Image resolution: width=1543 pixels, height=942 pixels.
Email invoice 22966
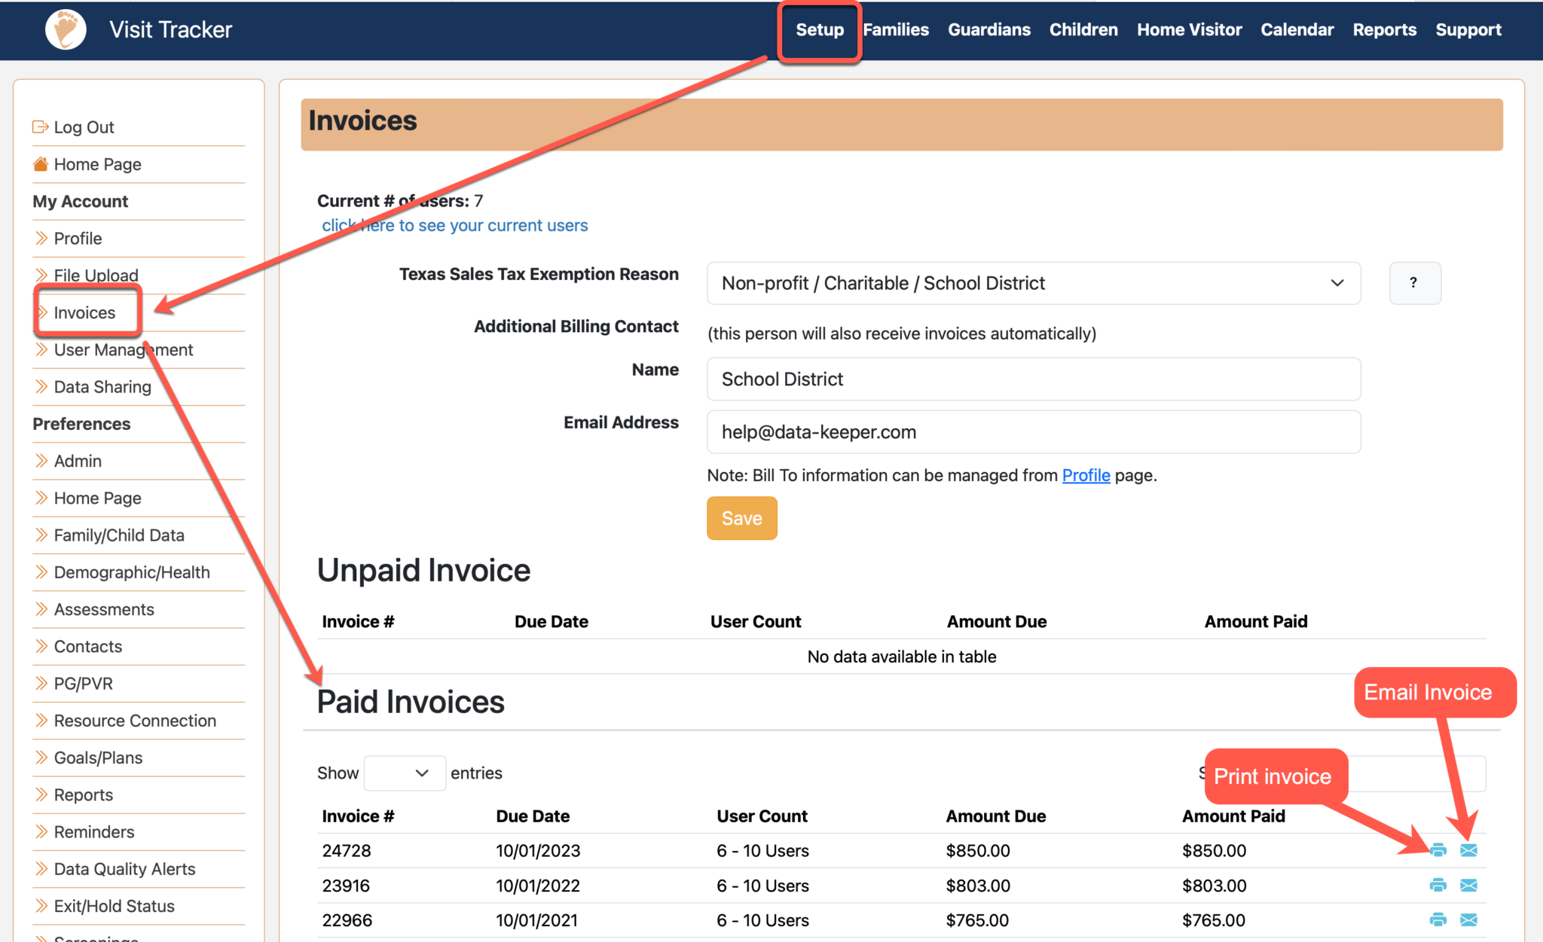pos(1468,919)
